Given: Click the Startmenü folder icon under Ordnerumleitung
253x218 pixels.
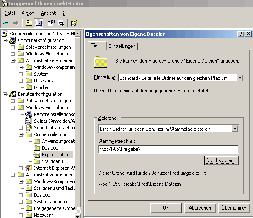Looking at the screenshot, I should (x=37, y=161).
